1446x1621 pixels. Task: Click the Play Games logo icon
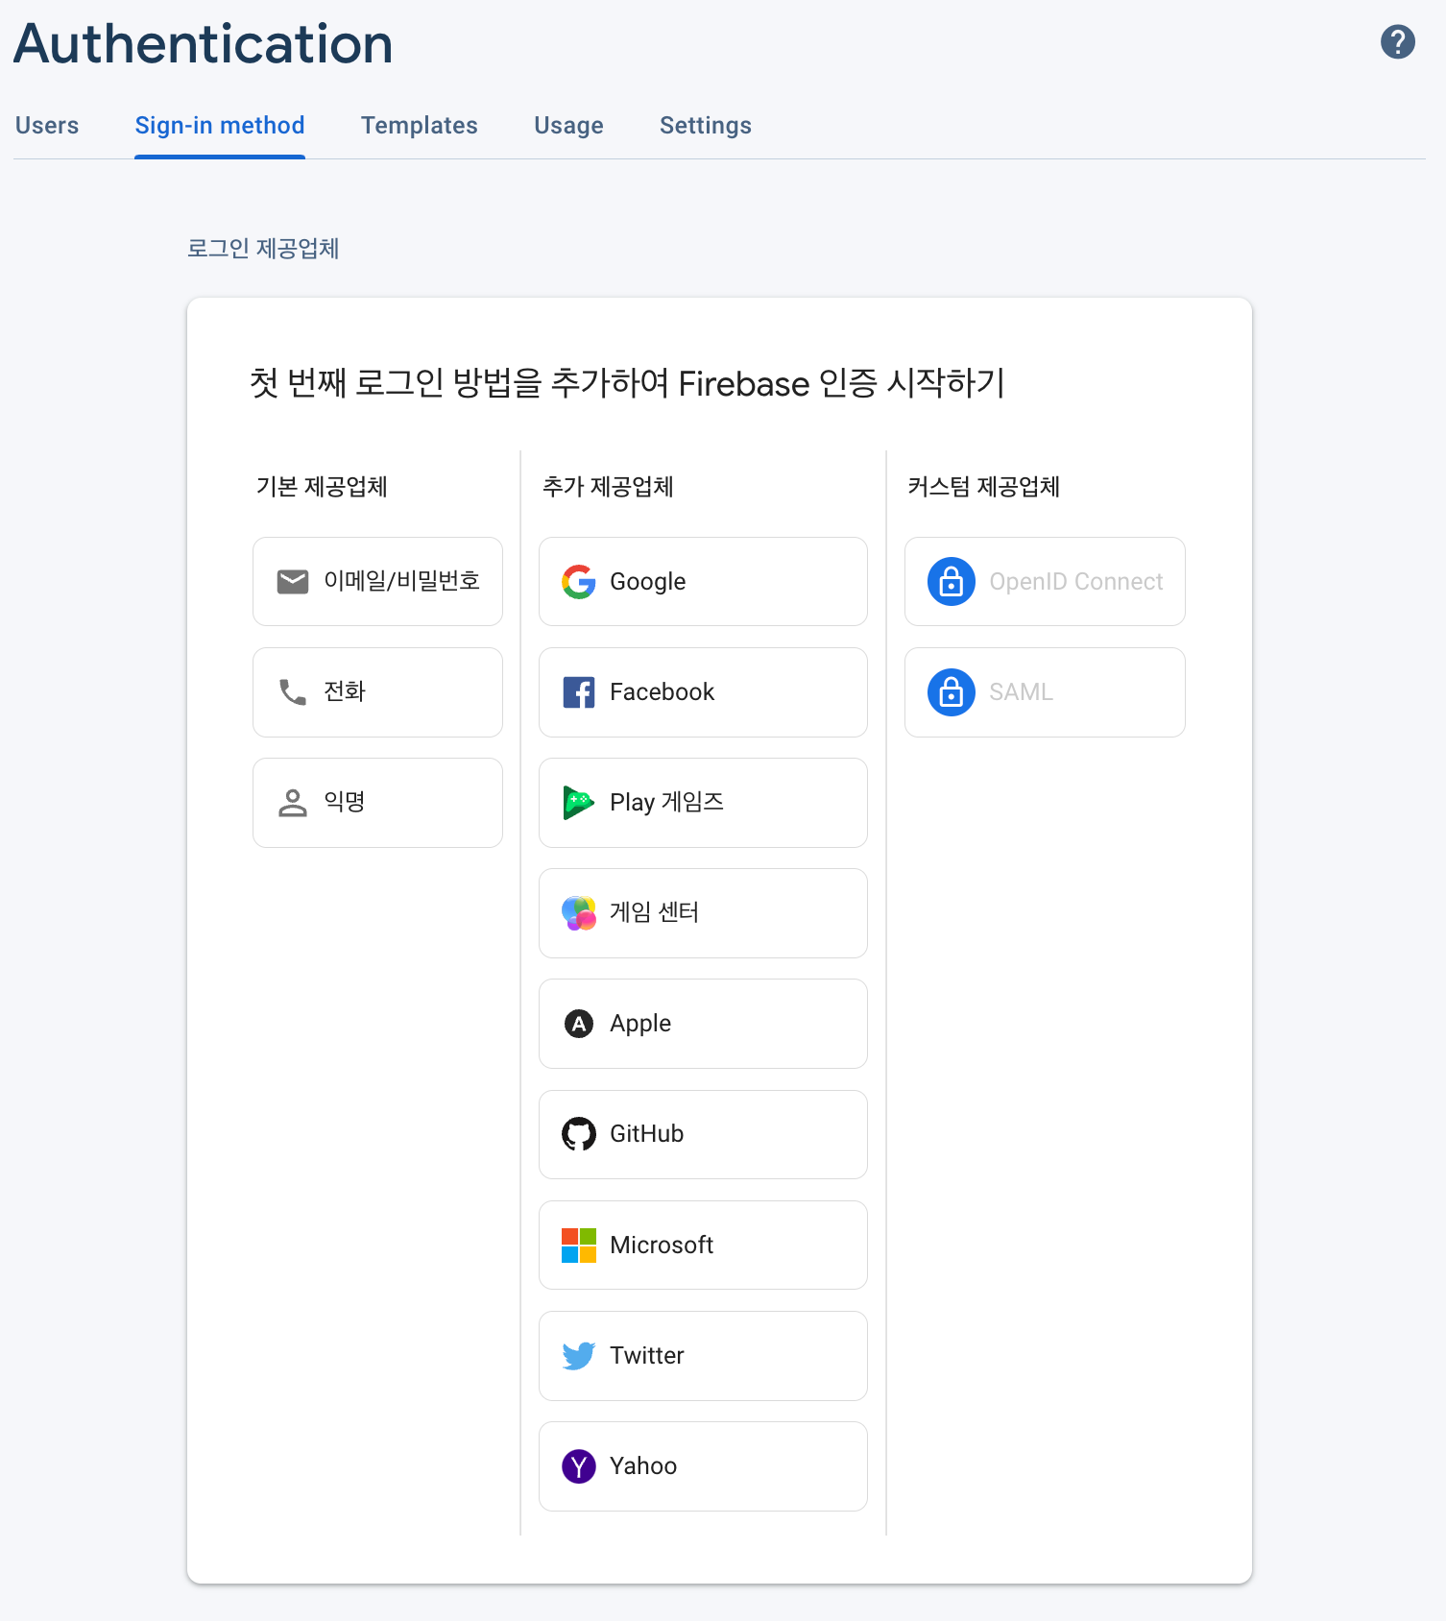pyautogui.click(x=579, y=803)
